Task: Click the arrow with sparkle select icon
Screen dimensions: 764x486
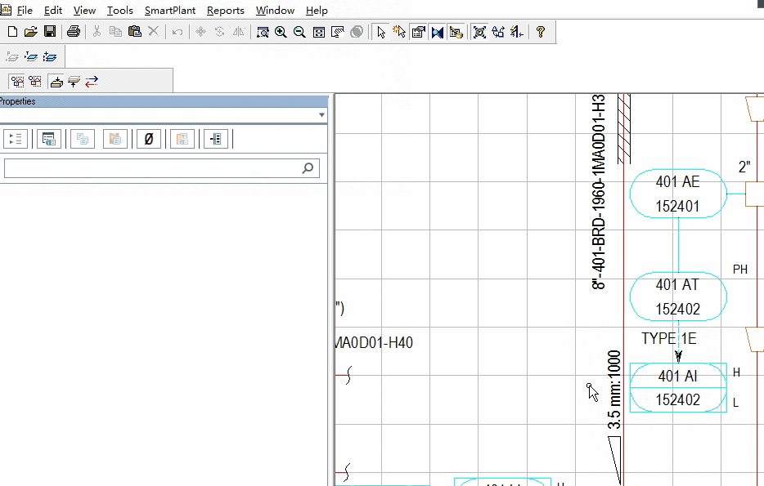Action: click(x=399, y=32)
